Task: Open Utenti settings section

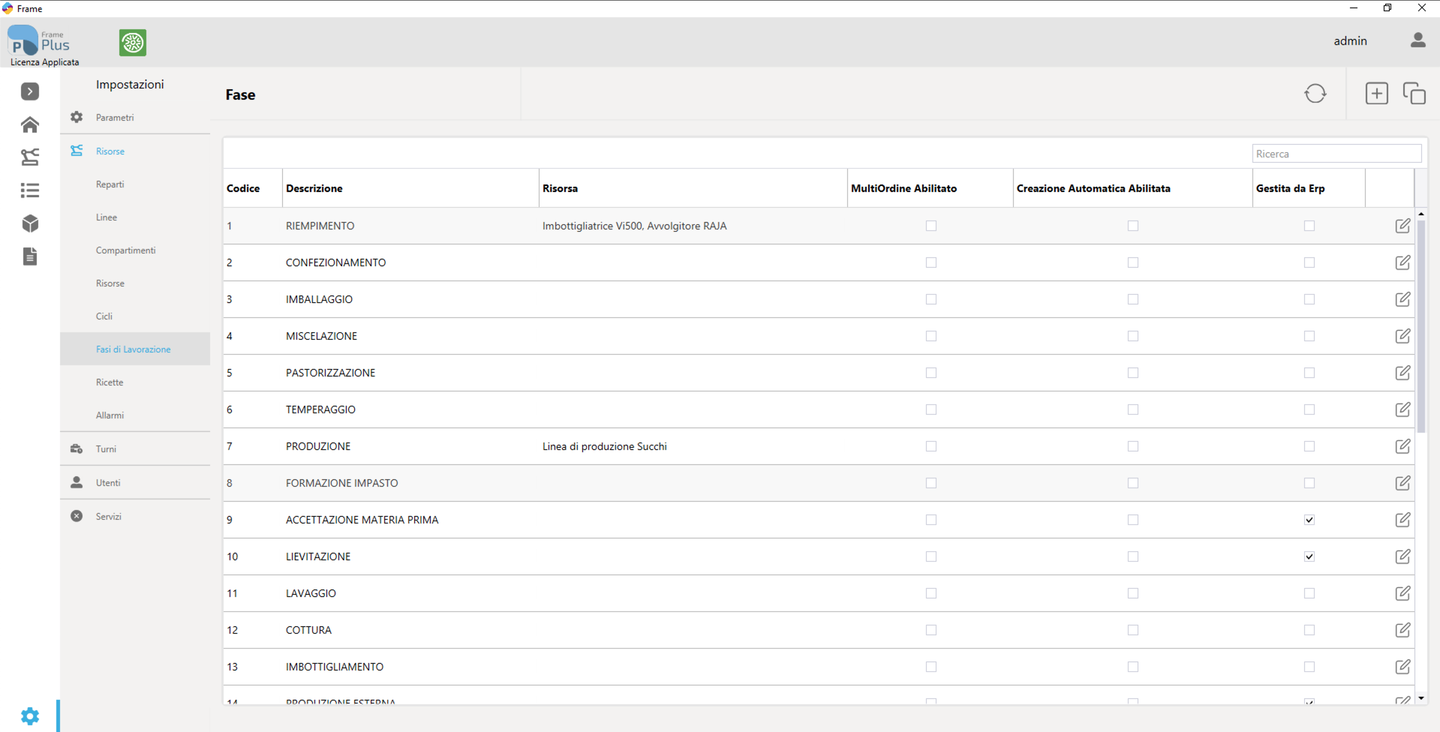Action: pos(135,483)
